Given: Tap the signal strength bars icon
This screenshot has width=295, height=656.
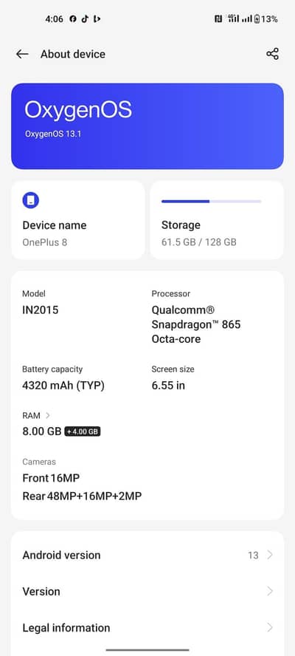Looking at the screenshot, I should [x=247, y=18].
